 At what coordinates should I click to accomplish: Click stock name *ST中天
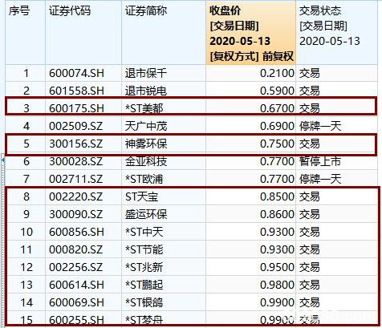[144, 232]
